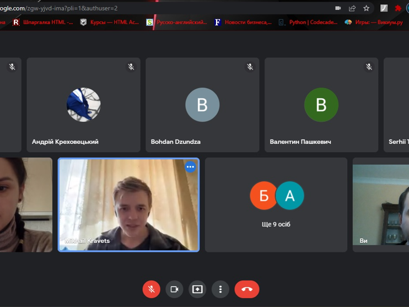Viewport: 409px width, 307px height.
Task: Leave the call with red hang-up button
Action: pyautogui.click(x=246, y=289)
